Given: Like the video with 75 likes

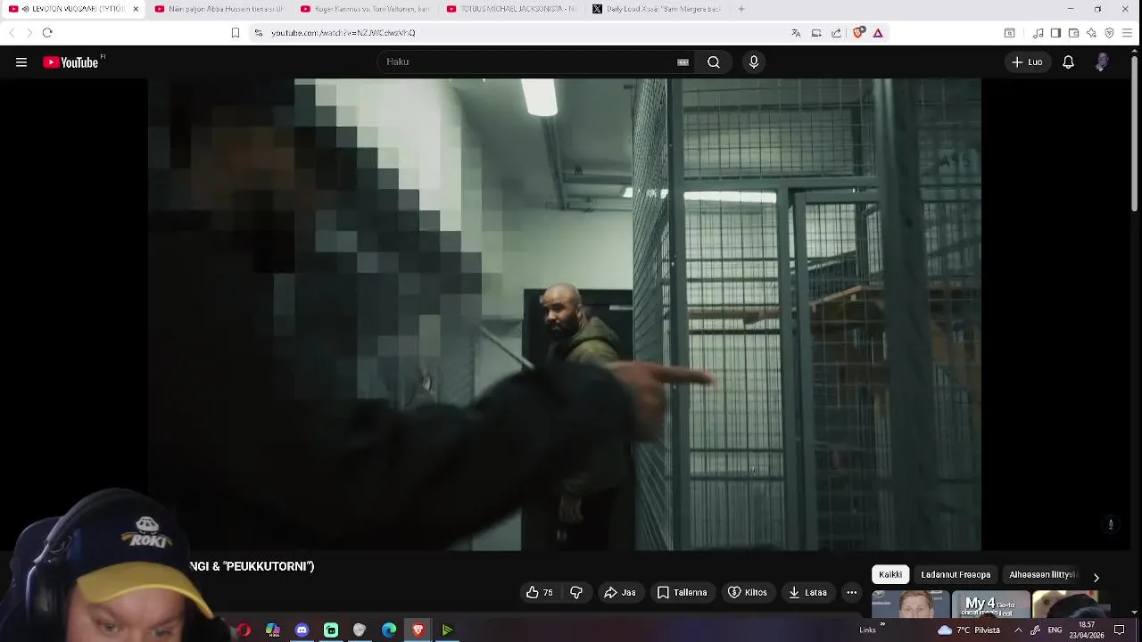Looking at the screenshot, I should tap(540, 592).
